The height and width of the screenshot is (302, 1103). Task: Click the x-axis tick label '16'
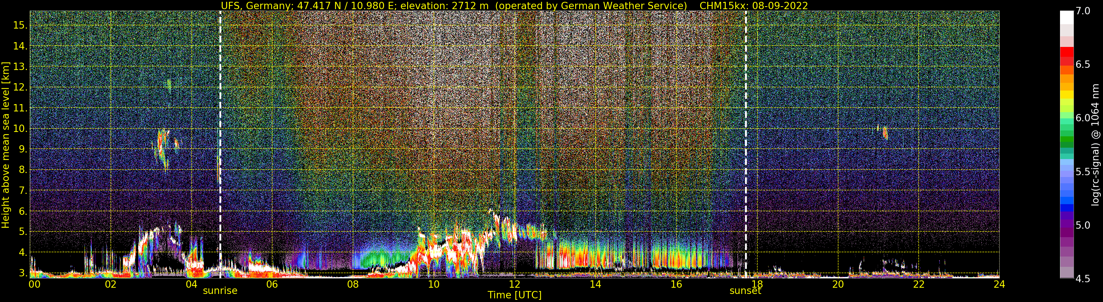(x=676, y=284)
